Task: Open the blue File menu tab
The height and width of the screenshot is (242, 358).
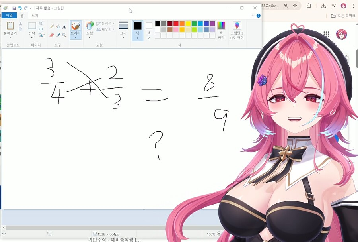Action: [x=9, y=16]
